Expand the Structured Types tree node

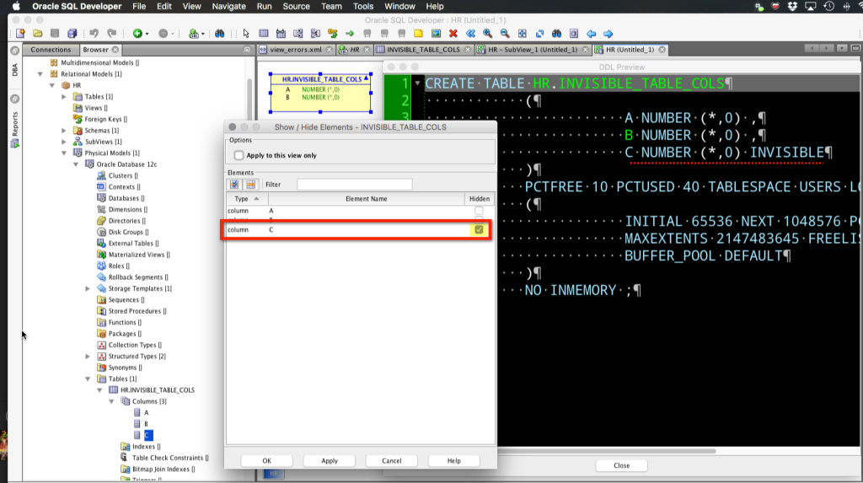click(88, 357)
